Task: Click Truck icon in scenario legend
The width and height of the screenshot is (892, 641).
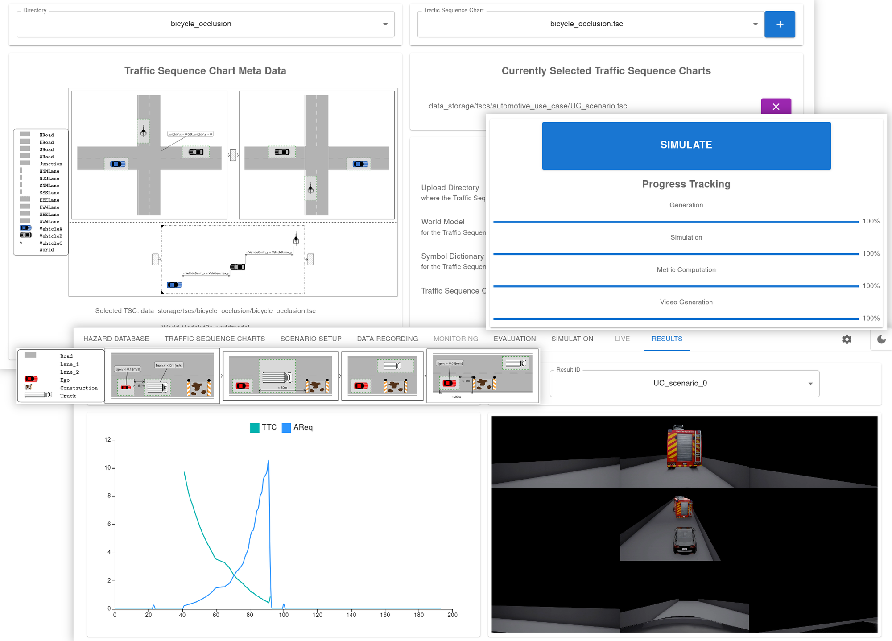Action: [x=38, y=395]
